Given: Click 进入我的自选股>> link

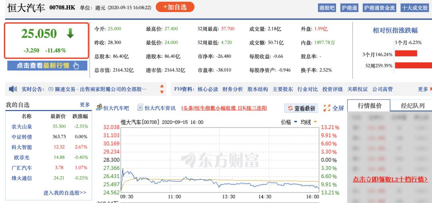Looking at the screenshot, I should point(65,193).
